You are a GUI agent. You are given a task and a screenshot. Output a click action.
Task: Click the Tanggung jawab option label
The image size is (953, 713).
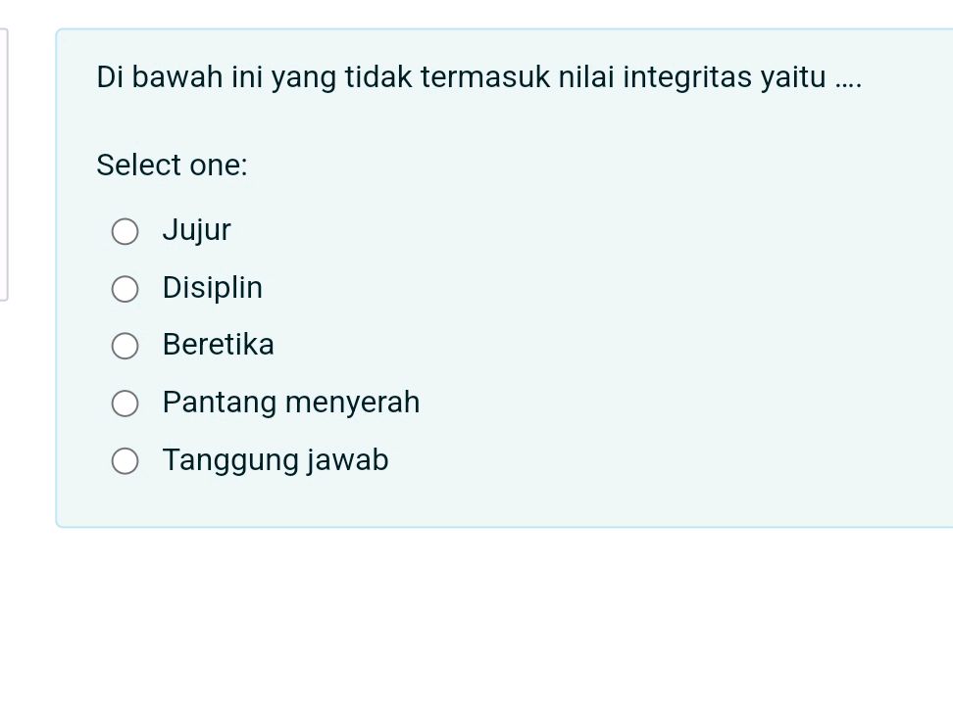(275, 459)
